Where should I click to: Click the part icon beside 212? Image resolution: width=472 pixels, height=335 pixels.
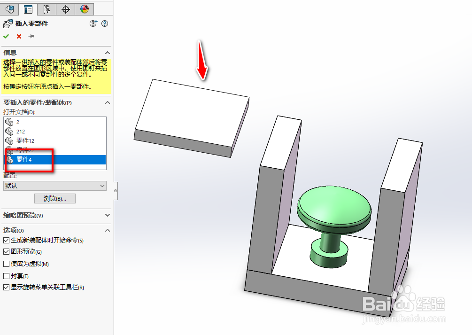[9, 132]
